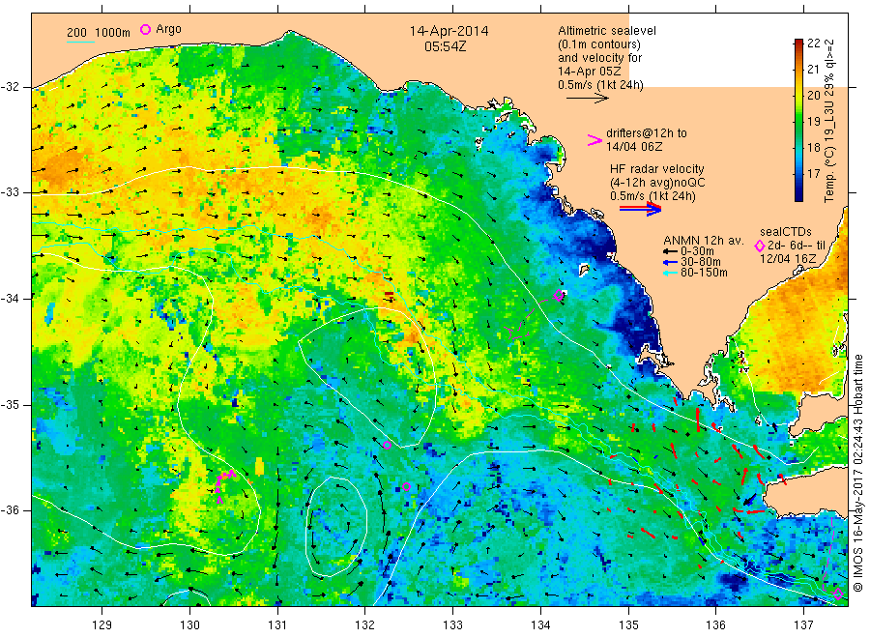
Task: Click the seal CTD diamond near 134.2E, 34S
Action: [559, 295]
